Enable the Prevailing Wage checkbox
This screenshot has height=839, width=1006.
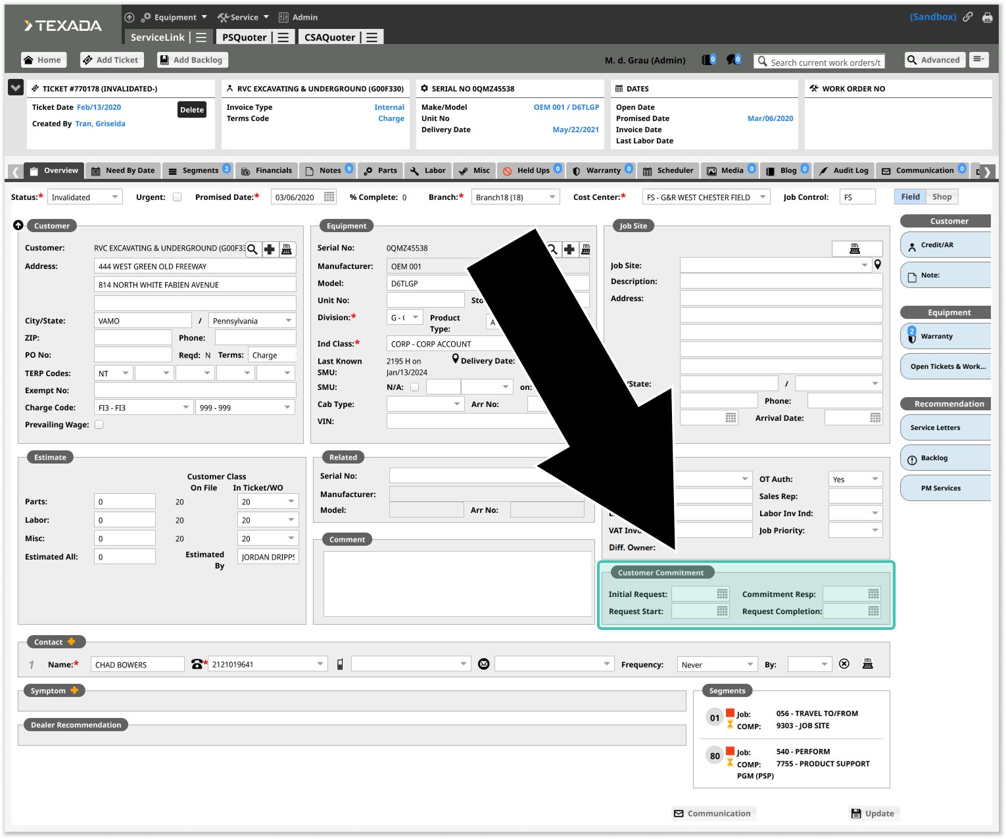99,425
